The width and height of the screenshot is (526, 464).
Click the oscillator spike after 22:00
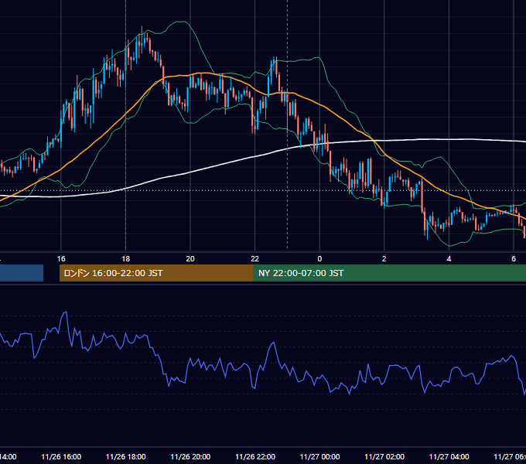273,343
